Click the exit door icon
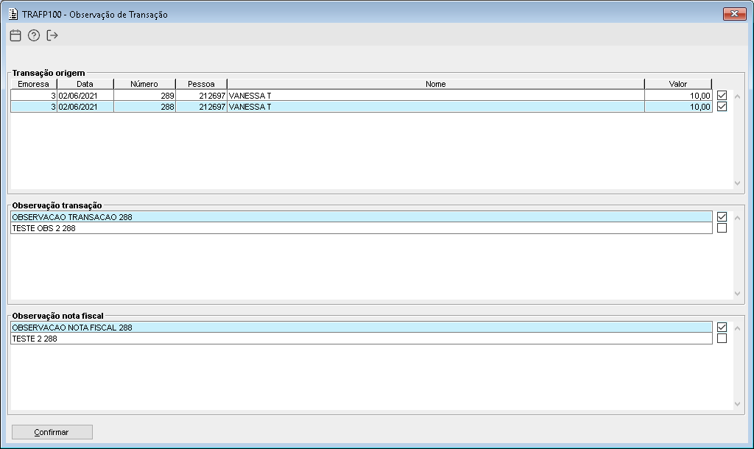 [52, 35]
